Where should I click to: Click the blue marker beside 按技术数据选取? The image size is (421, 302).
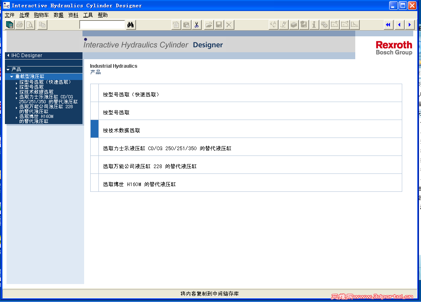click(94, 129)
